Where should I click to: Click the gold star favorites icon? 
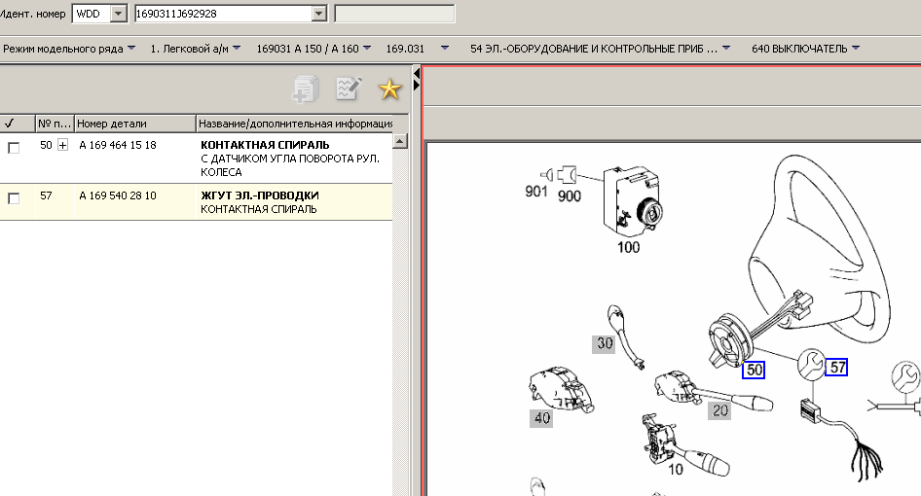389,89
